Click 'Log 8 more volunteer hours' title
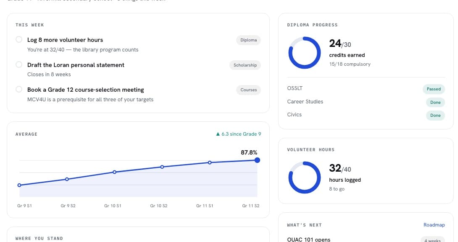The image size is (458, 242). [x=65, y=40]
